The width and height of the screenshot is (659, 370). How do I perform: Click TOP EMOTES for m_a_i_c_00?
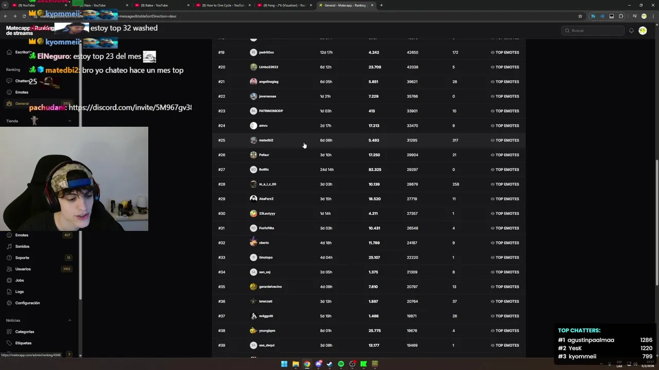click(505, 184)
